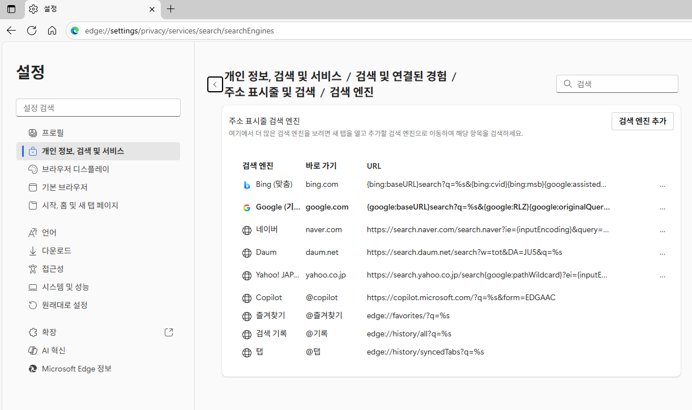The width and height of the screenshot is (692, 410).
Task: Open 다운로드 settings
Action: point(99,250)
